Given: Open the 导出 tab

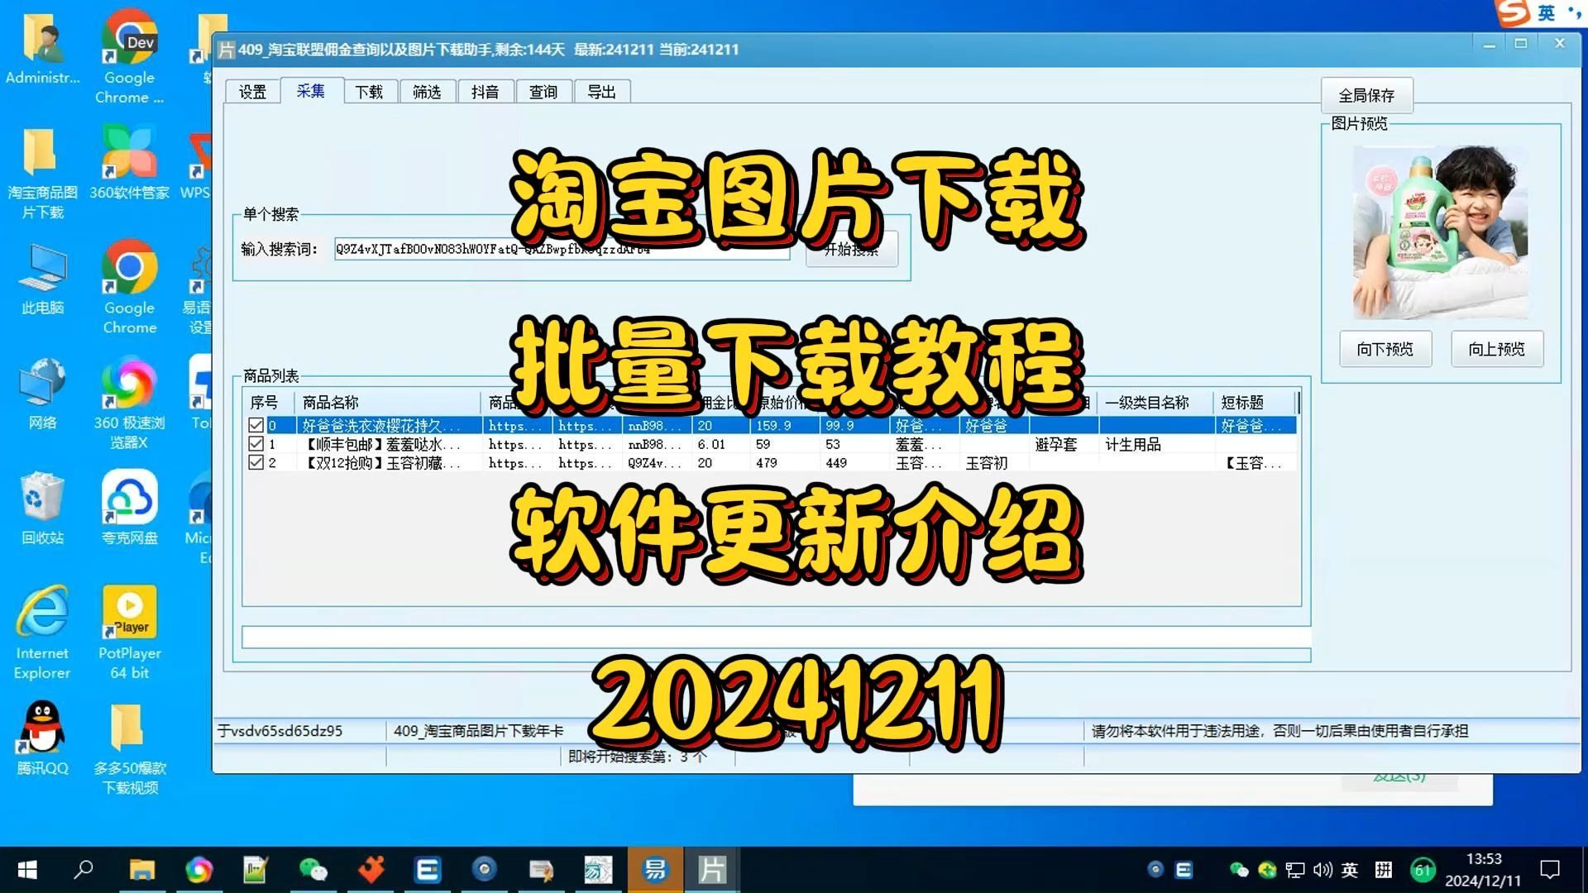Looking at the screenshot, I should pyautogui.click(x=601, y=92).
